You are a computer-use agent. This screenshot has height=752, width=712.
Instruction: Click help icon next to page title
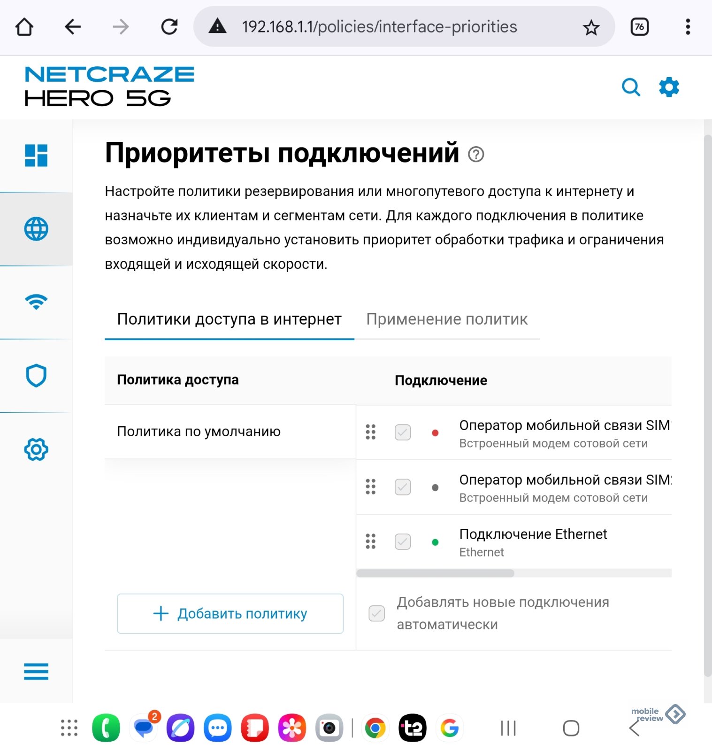[x=476, y=154]
